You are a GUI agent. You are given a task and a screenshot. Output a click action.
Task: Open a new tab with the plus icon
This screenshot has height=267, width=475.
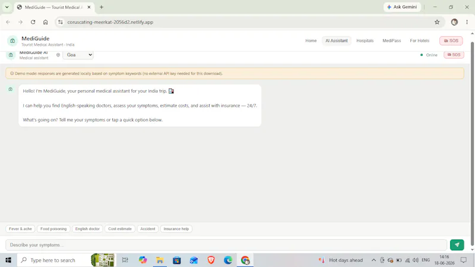(x=102, y=7)
